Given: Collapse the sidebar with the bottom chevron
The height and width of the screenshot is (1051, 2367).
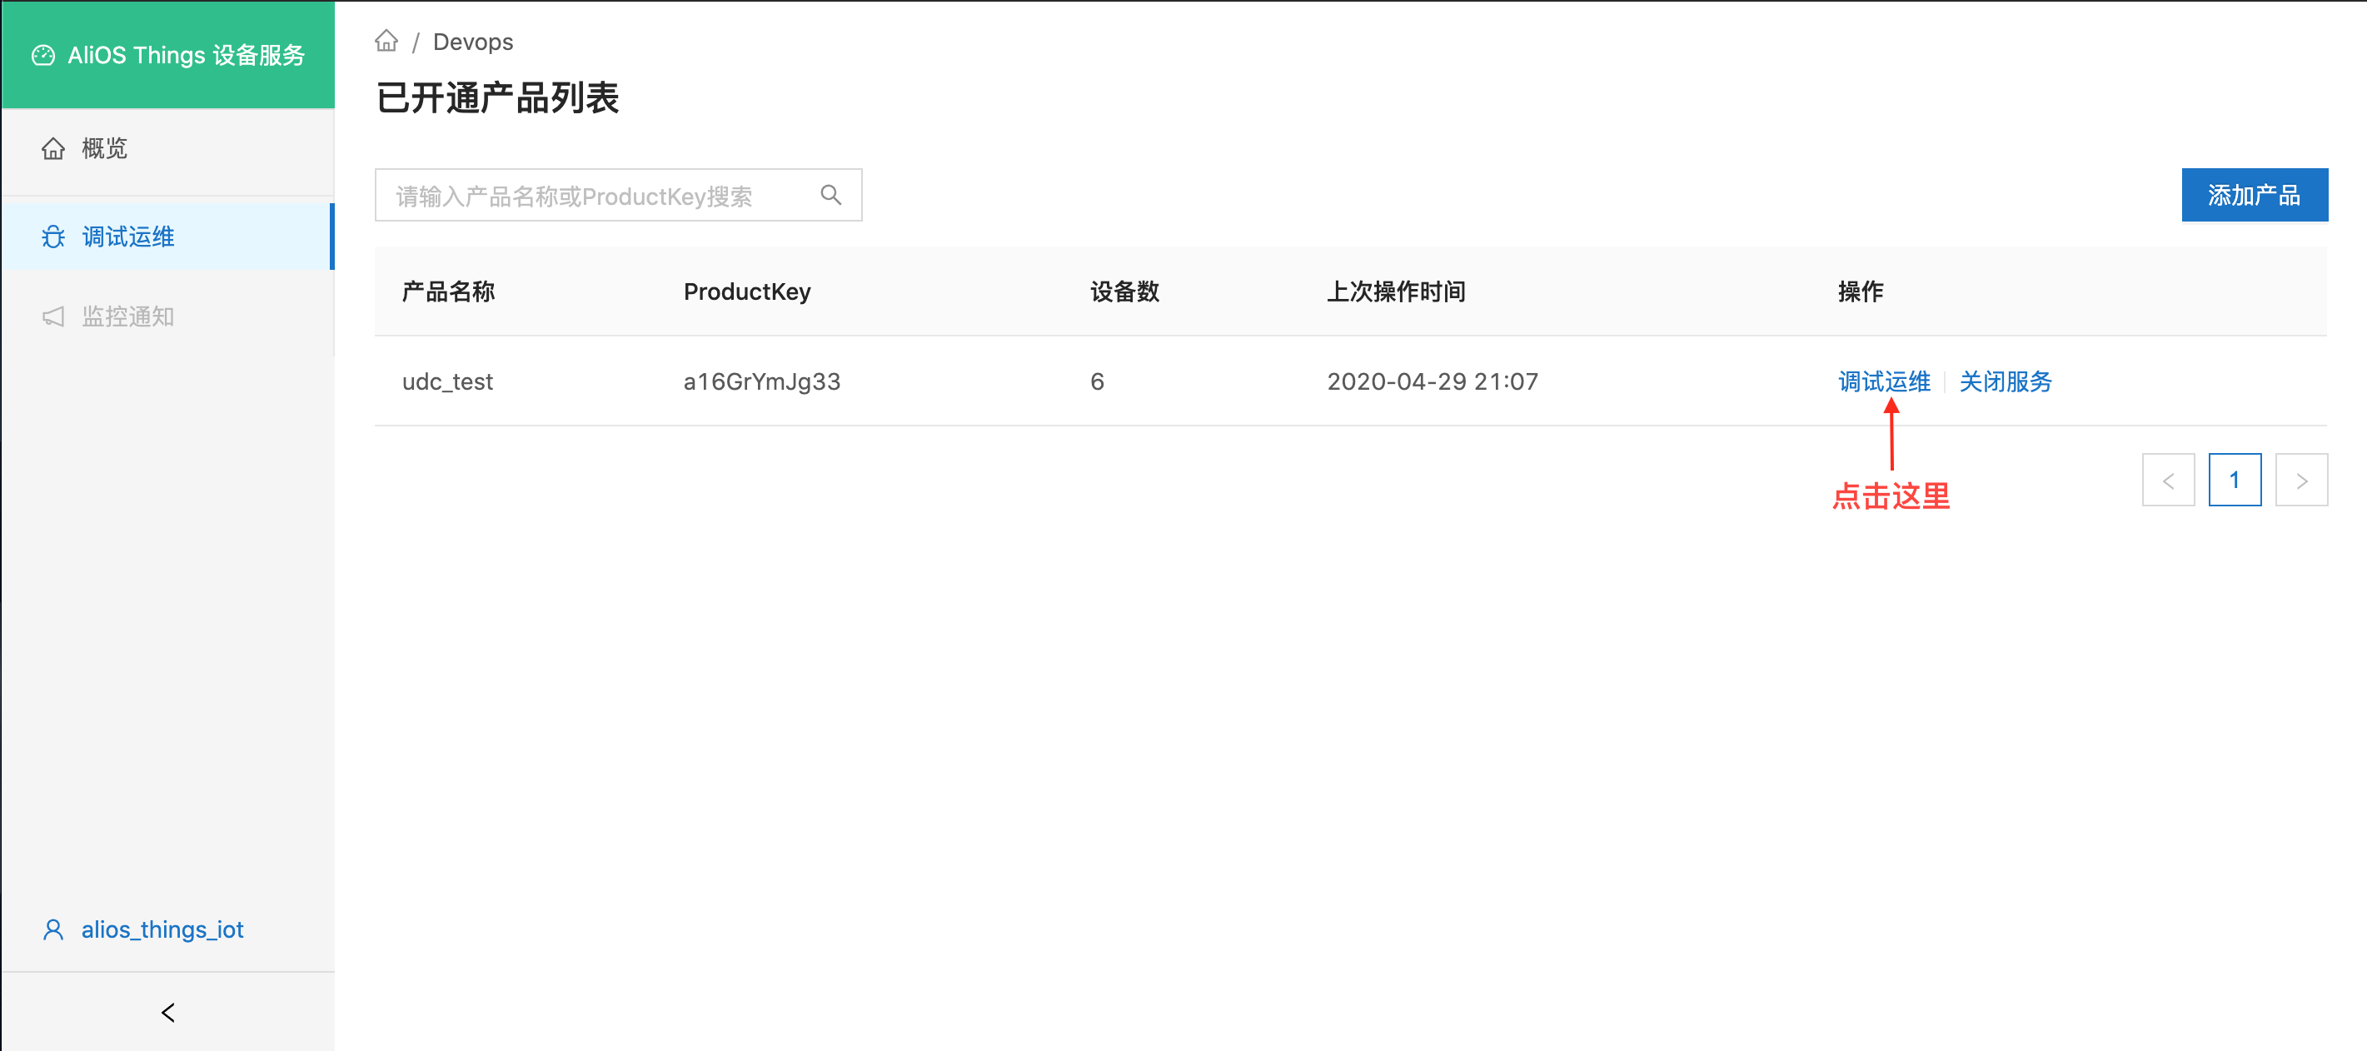Looking at the screenshot, I should pos(168,1013).
